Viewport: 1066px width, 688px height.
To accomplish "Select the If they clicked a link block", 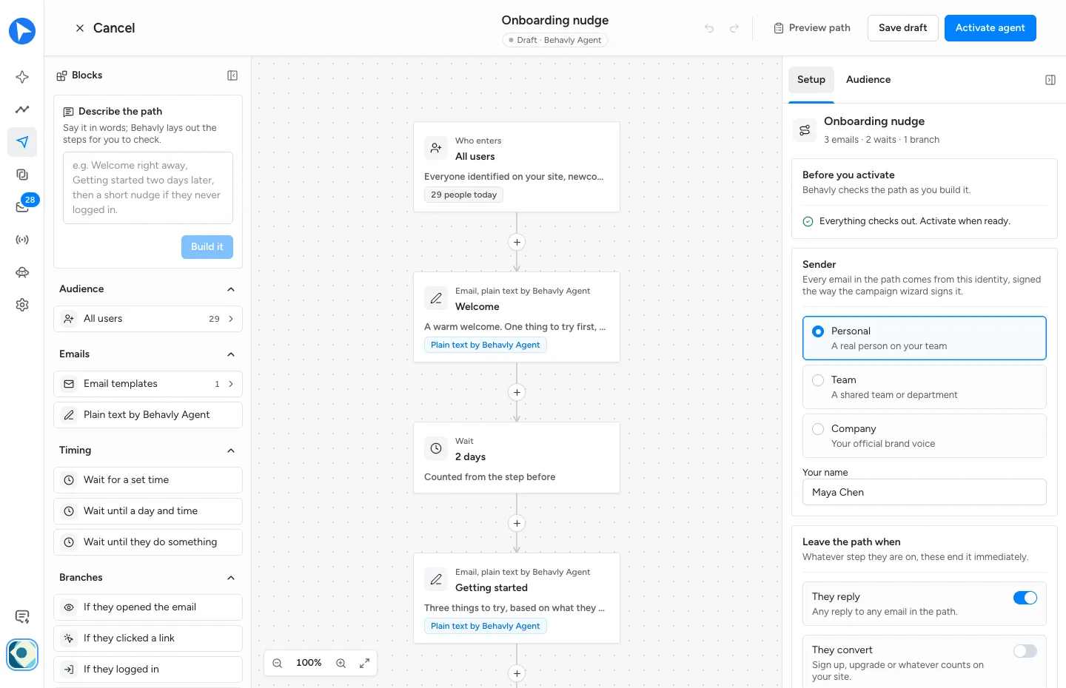I will (x=148, y=638).
